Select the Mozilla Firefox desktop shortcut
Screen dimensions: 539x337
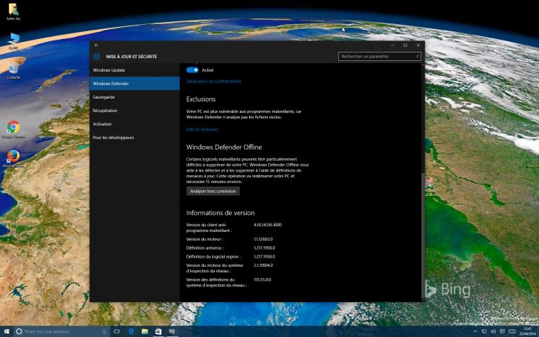[x=13, y=159]
